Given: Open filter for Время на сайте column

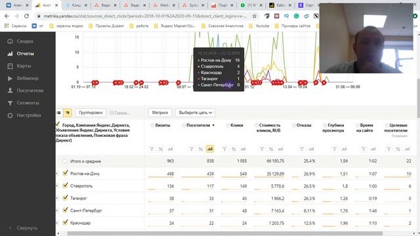Looking at the screenshot, I should point(364,149).
